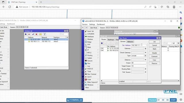Image resolution: width=184 pixels, height=103 pixels.
Task: Expand the Check Gateway dropdown arrow
Action: coord(145,53)
